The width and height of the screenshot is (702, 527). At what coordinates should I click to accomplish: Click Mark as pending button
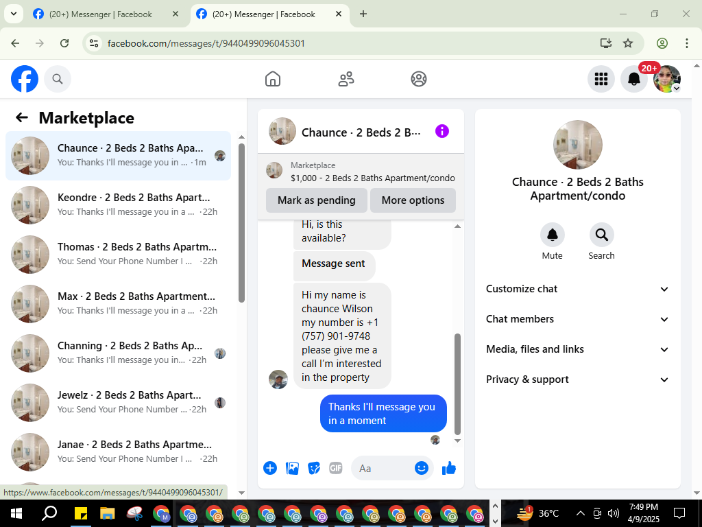(x=317, y=200)
